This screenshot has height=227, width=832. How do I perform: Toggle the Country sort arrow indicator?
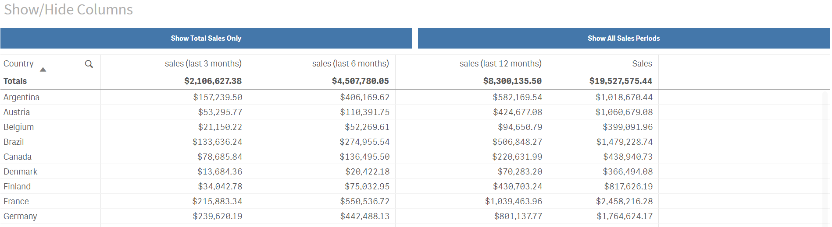click(x=43, y=70)
